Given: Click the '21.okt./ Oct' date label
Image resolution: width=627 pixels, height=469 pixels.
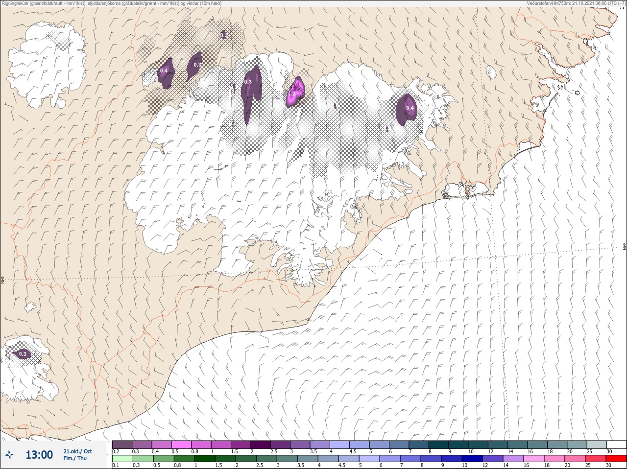Looking at the screenshot, I should pos(77,451).
